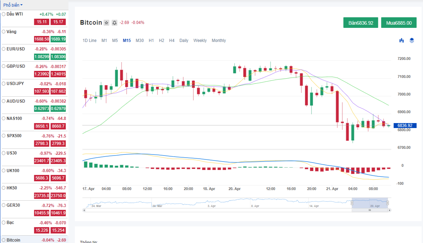
Task: Click the Vàng buy price 1689.19
Action: [x=58, y=39]
